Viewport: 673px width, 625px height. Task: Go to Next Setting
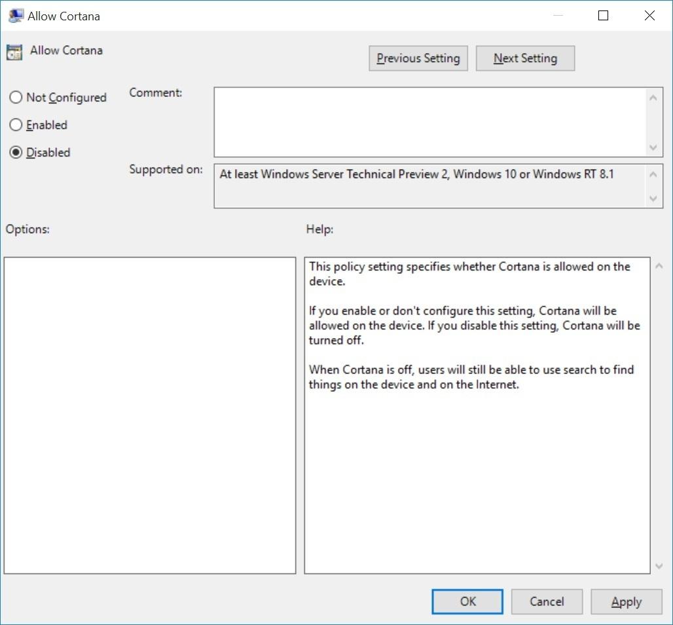(x=525, y=58)
